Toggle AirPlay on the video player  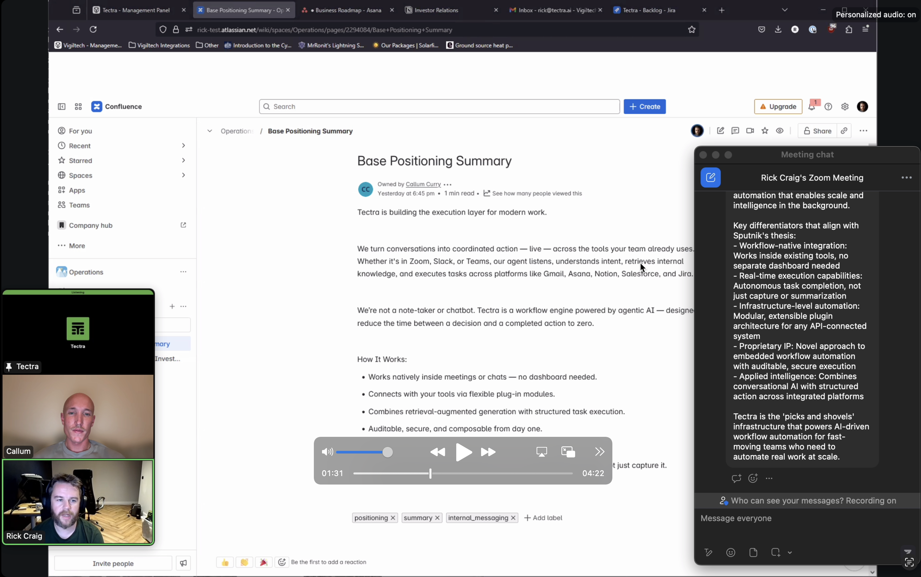coord(541,452)
